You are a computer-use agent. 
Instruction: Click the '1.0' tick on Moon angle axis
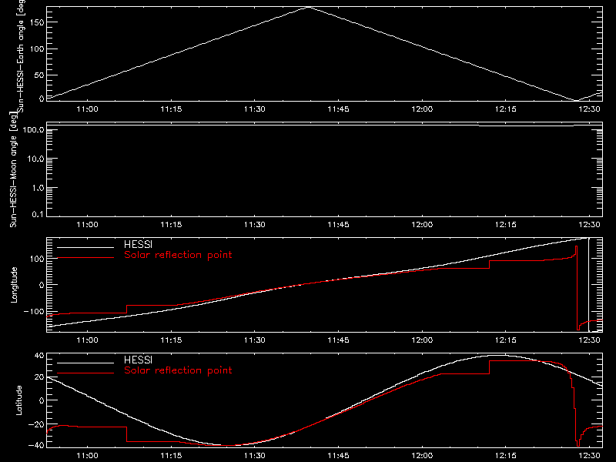[x=38, y=188]
